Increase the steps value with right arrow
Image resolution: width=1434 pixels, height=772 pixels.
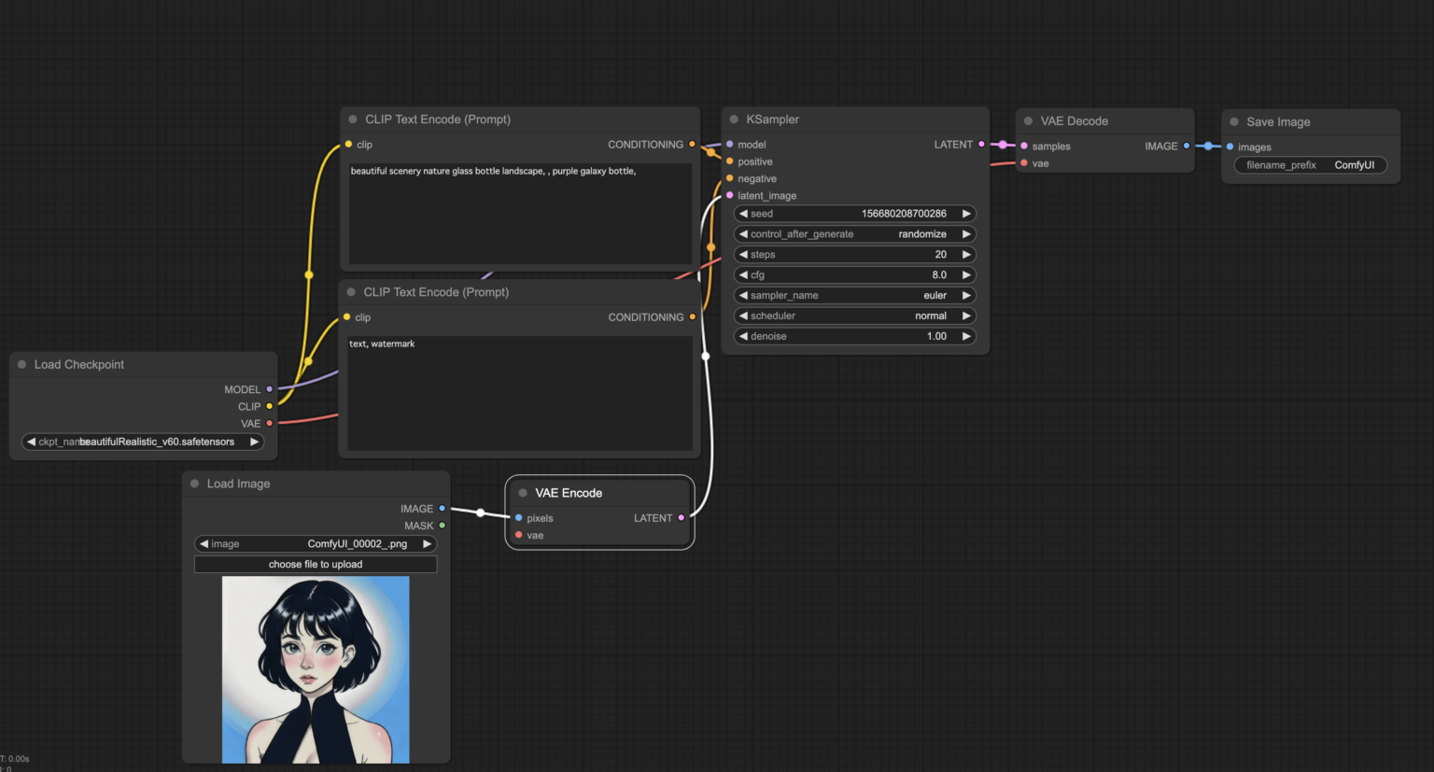coord(966,254)
